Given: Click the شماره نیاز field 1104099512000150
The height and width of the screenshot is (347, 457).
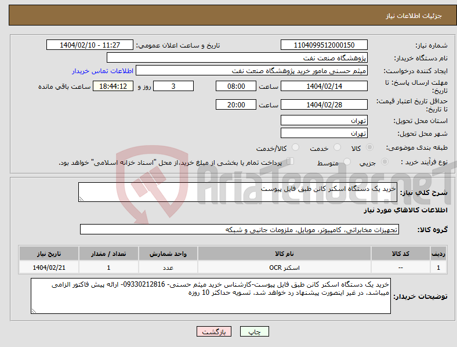Looking at the screenshot, I should (324, 45).
